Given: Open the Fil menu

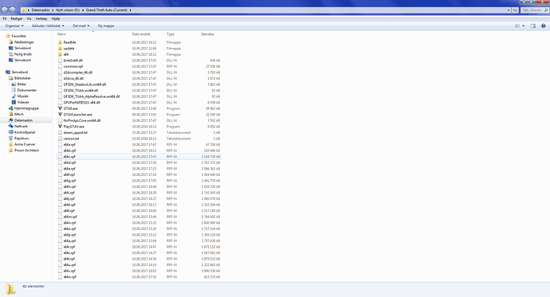Looking at the screenshot, I should tap(5, 18).
